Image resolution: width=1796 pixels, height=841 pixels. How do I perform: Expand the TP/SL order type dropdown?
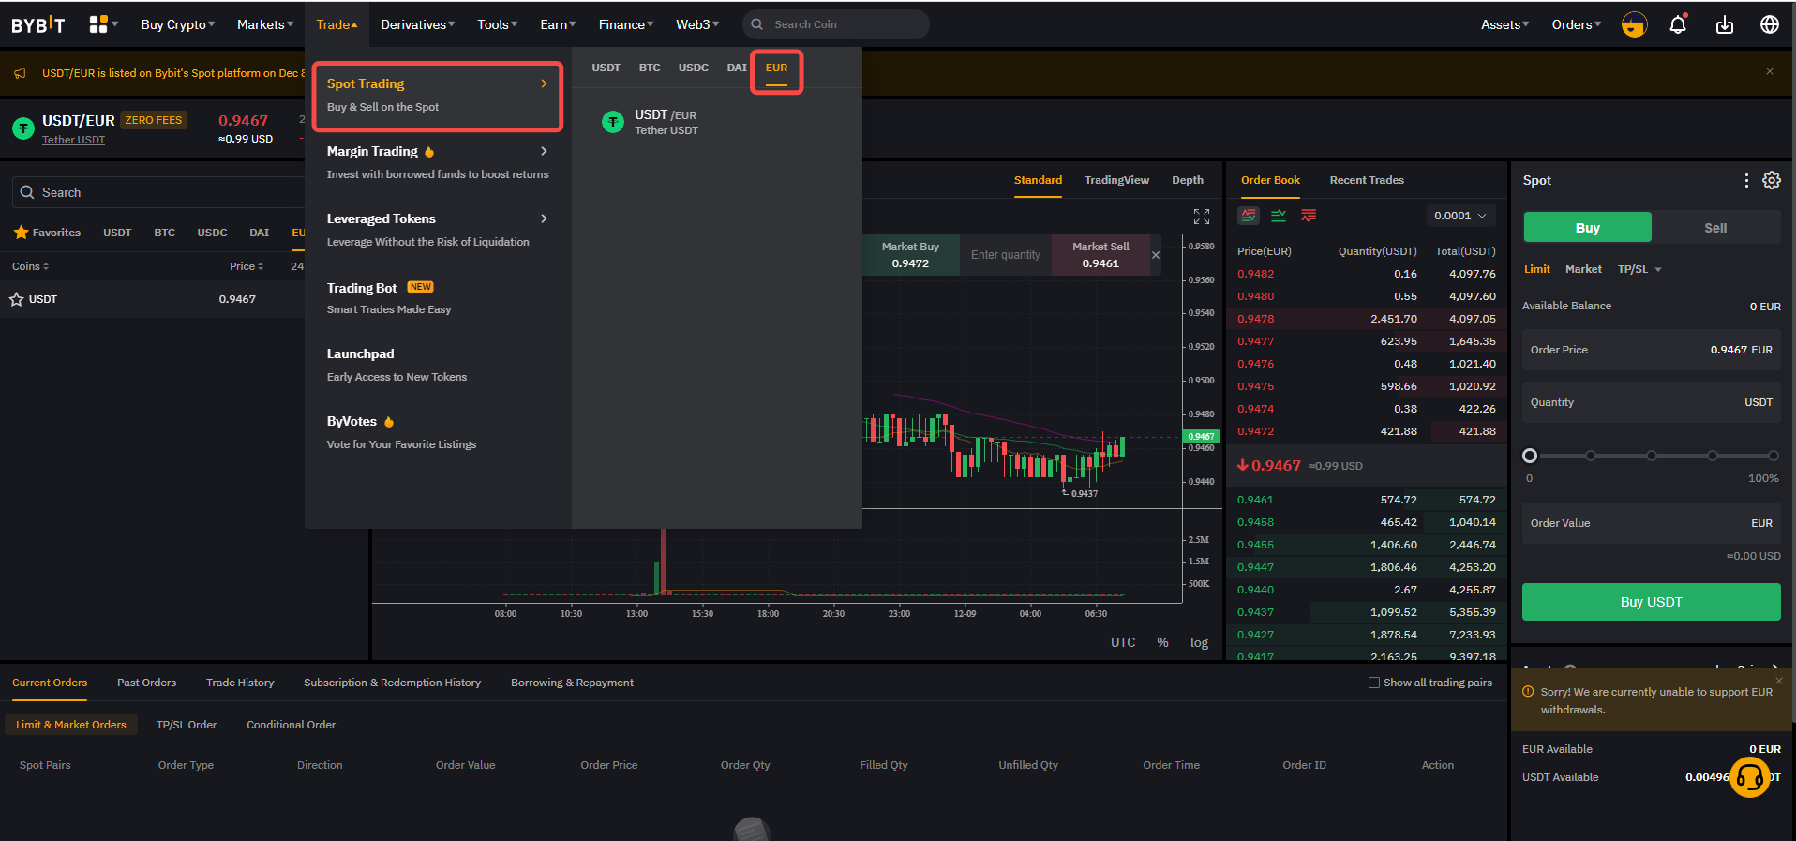tap(1639, 269)
